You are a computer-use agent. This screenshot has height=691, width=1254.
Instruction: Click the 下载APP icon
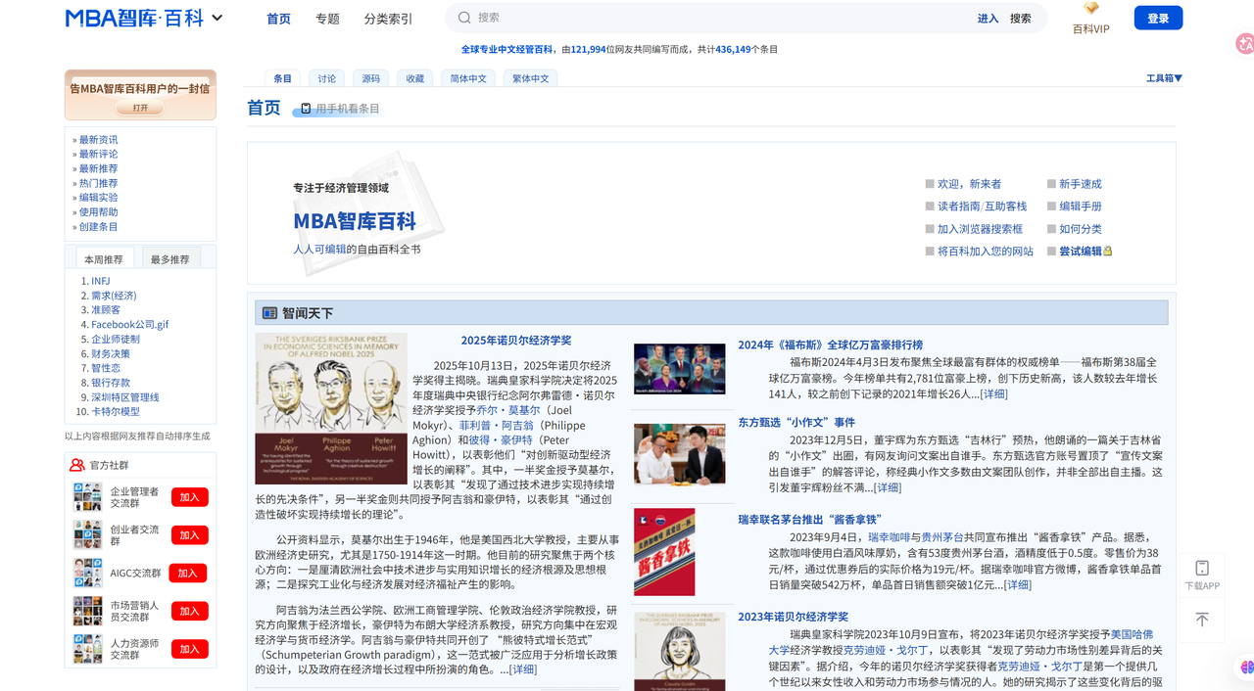tap(1202, 569)
